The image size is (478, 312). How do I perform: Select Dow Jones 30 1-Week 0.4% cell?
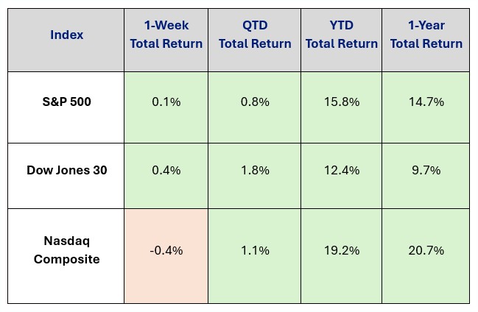[x=166, y=170]
